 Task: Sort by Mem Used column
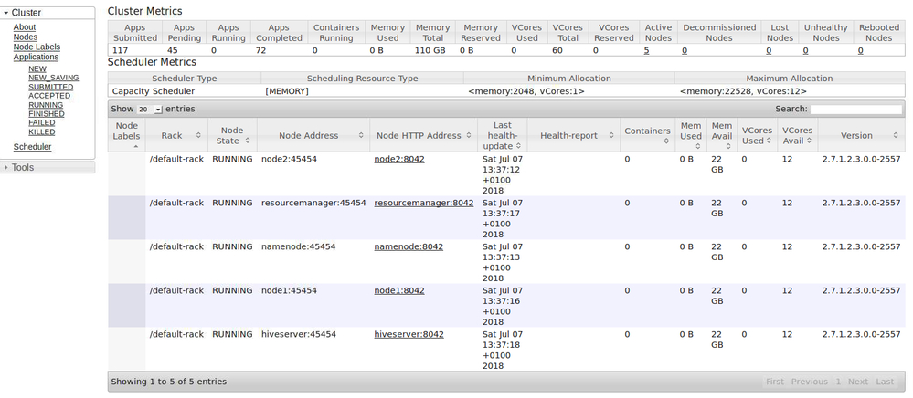pyautogui.click(x=691, y=135)
